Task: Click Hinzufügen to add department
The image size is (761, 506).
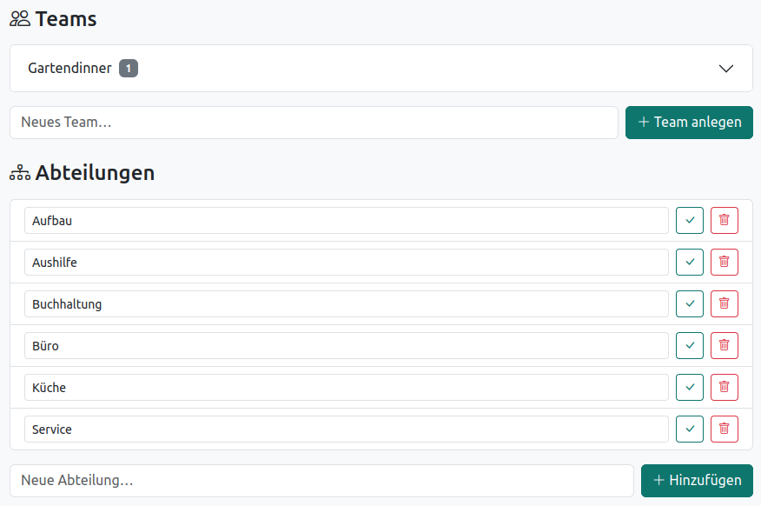Action: (x=697, y=481)
